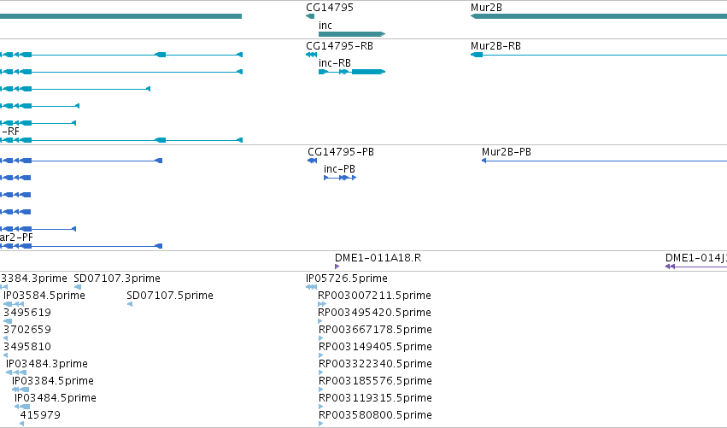Viewport: 727px width, 428px height.
Task: Click the CG14795 gene arrow glyph
Action: tap(310, 17)
